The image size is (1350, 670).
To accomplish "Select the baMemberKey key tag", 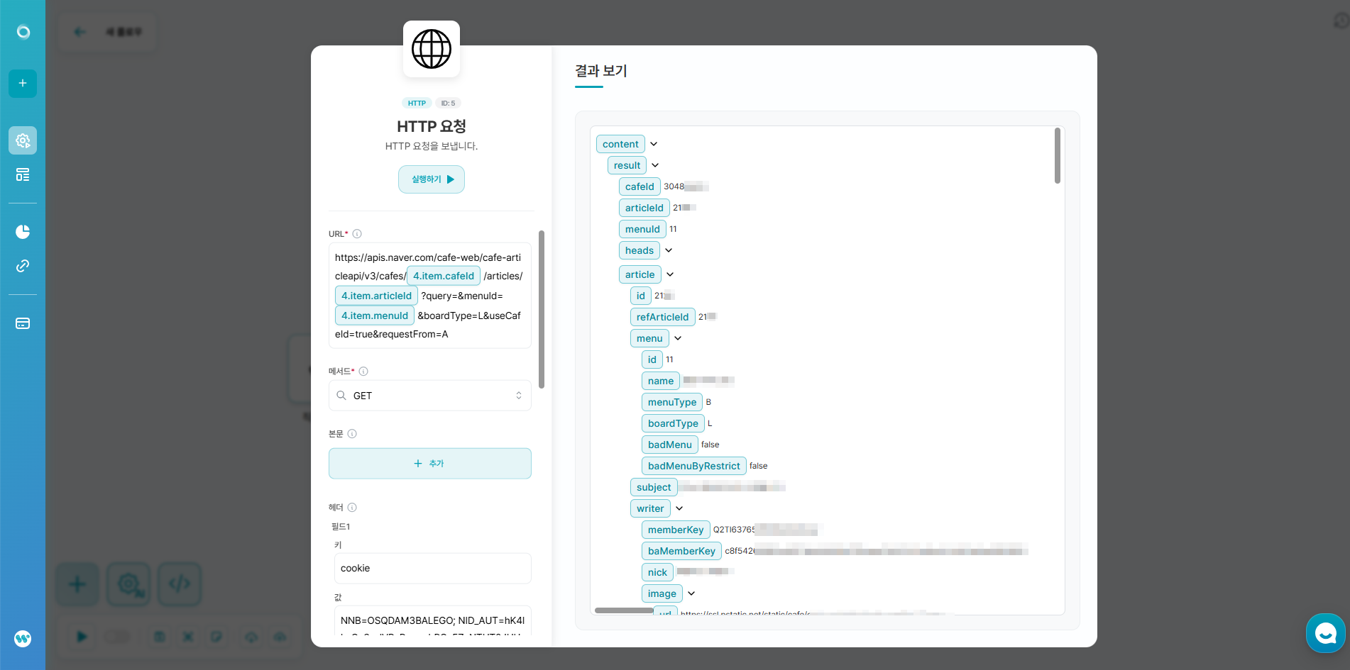I will pyautogui.click(x=681, y=551).
